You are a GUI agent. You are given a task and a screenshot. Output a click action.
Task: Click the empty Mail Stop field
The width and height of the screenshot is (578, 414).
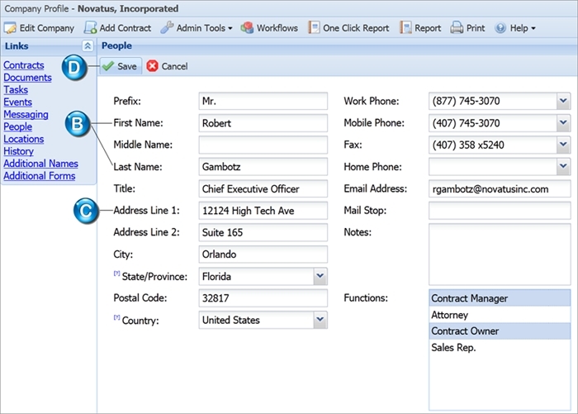500,211
